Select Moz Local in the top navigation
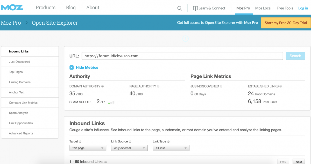 coord(263,8)
